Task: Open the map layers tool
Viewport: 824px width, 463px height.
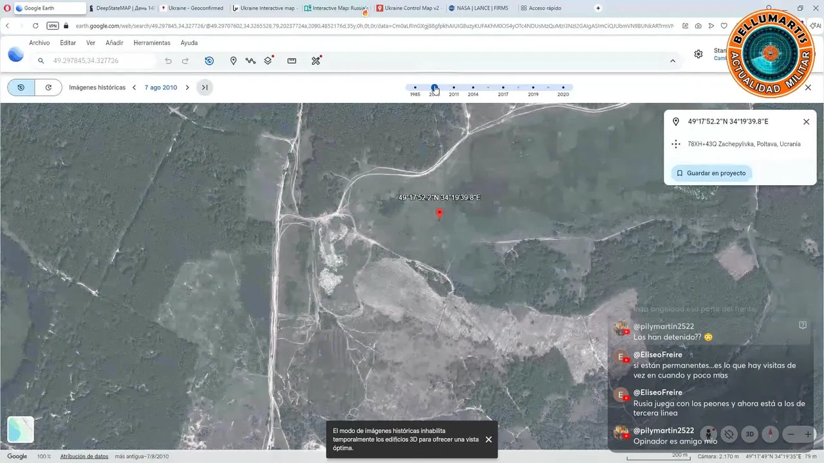Action: 269,60
